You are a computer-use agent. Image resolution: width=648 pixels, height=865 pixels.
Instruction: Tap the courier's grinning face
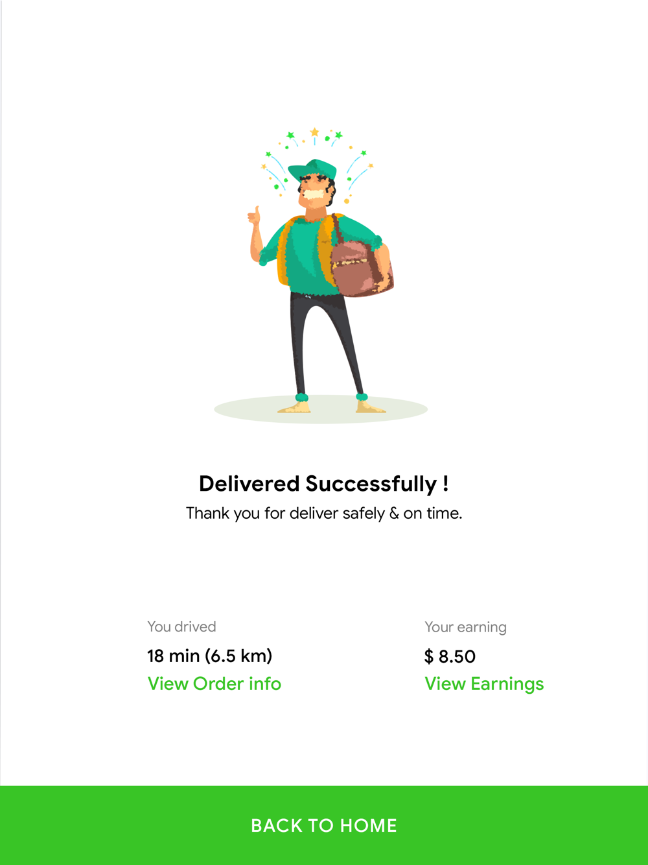coord(315,191)
